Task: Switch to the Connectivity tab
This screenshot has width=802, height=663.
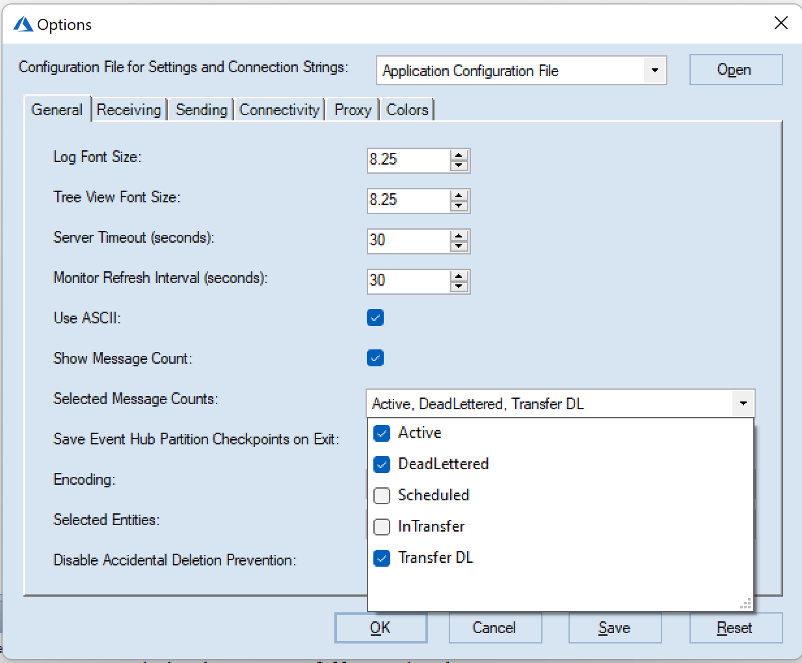Action: [280, 110]
